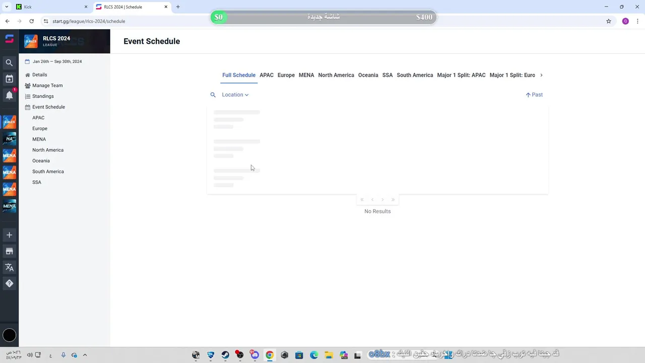This screenshot has width=645, height=363.
Task: Switch to the South America tab
Action: pos(415,75)
